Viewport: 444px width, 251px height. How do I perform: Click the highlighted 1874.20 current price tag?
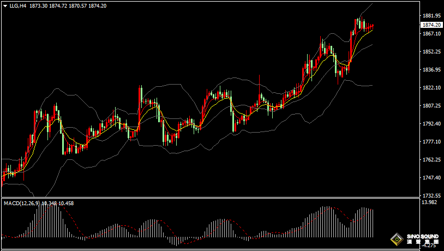[x=431, y=25]
